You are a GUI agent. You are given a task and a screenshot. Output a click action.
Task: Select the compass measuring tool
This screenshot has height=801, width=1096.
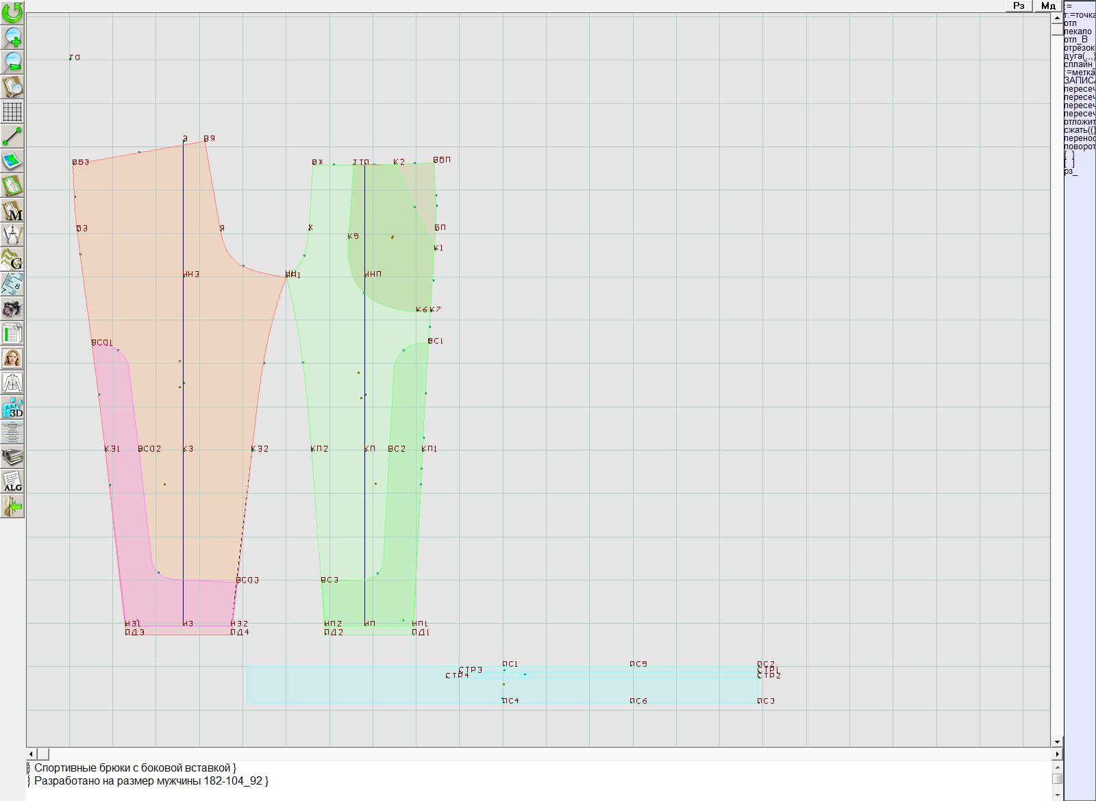[12, 235]
